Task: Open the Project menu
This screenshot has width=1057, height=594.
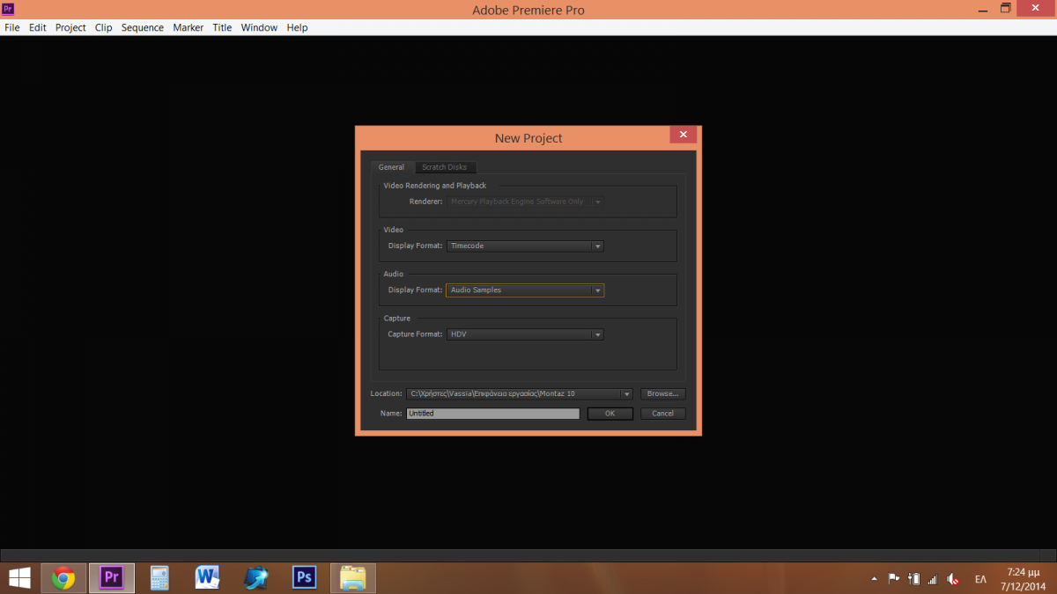Action: click(70, 27)
